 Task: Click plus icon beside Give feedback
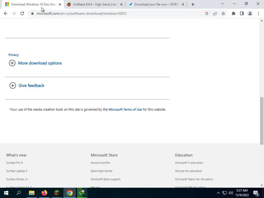13,86
